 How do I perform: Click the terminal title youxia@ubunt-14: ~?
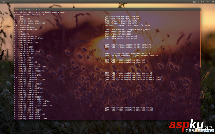31,10
